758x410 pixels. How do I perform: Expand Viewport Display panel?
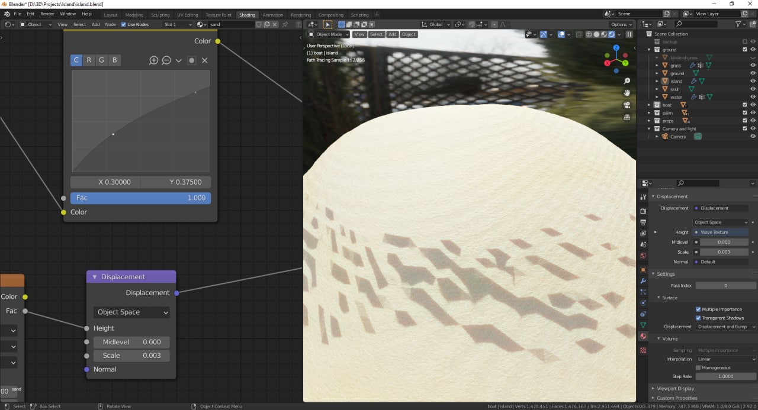(x=675, y=389)
